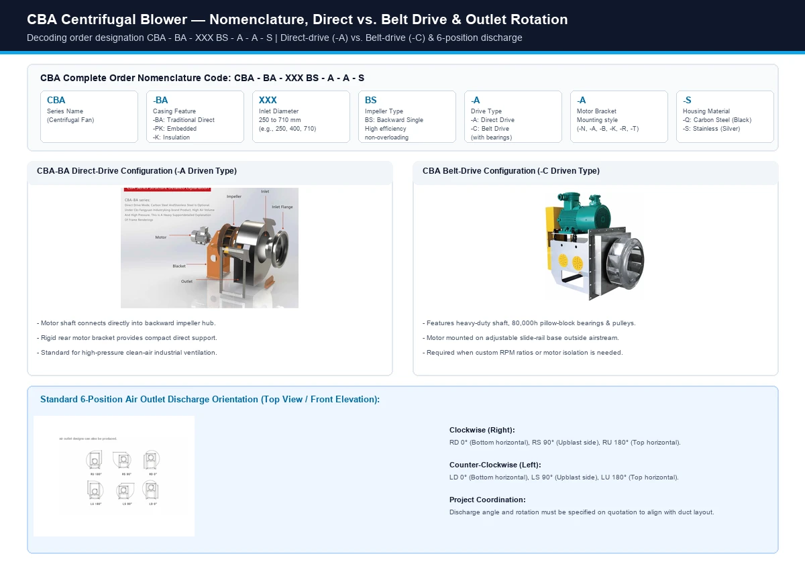Click 'Motor mounted on adjustable slide-rail base' line
The image size is (805, 570).
[521, 338]
